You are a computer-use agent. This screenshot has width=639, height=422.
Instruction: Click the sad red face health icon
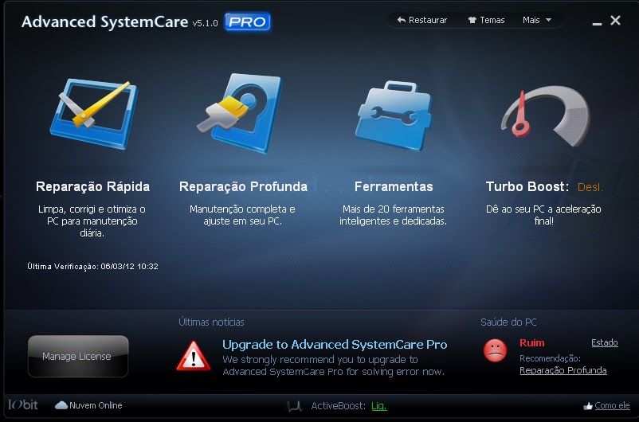point(495,350)
